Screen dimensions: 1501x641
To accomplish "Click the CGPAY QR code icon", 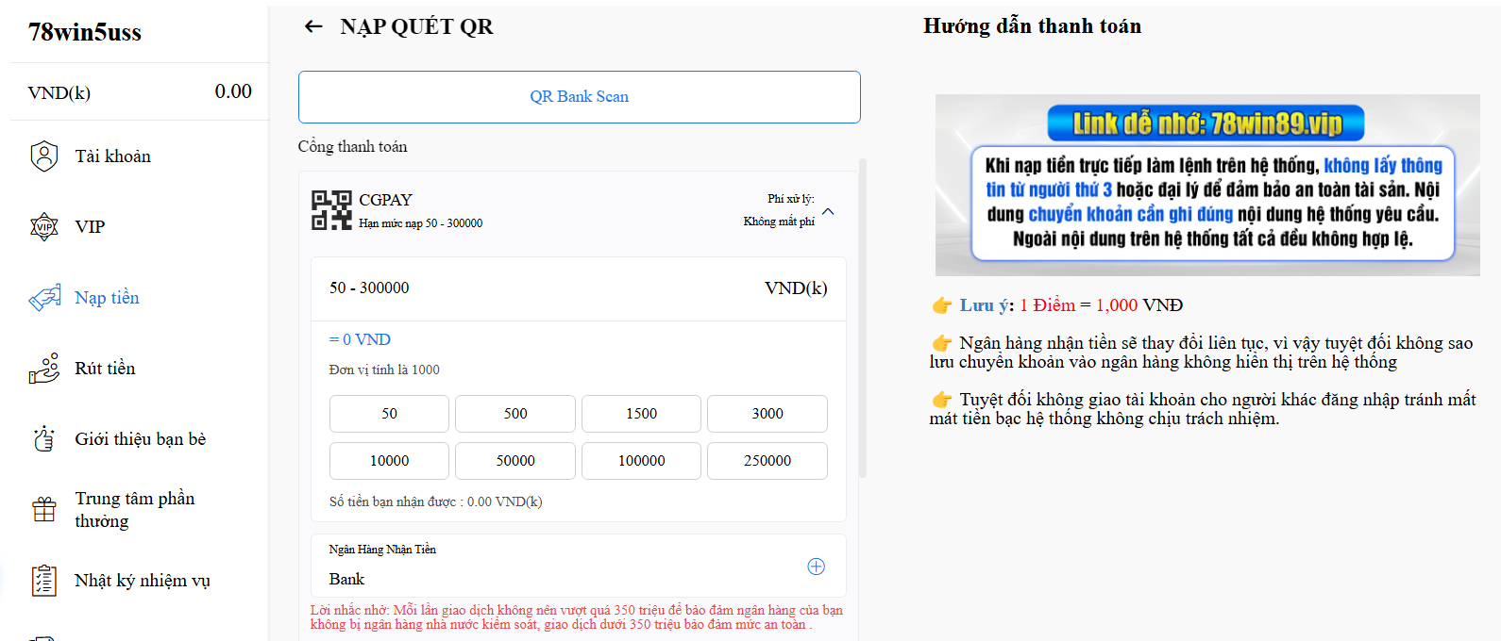I will pos(332,210).
